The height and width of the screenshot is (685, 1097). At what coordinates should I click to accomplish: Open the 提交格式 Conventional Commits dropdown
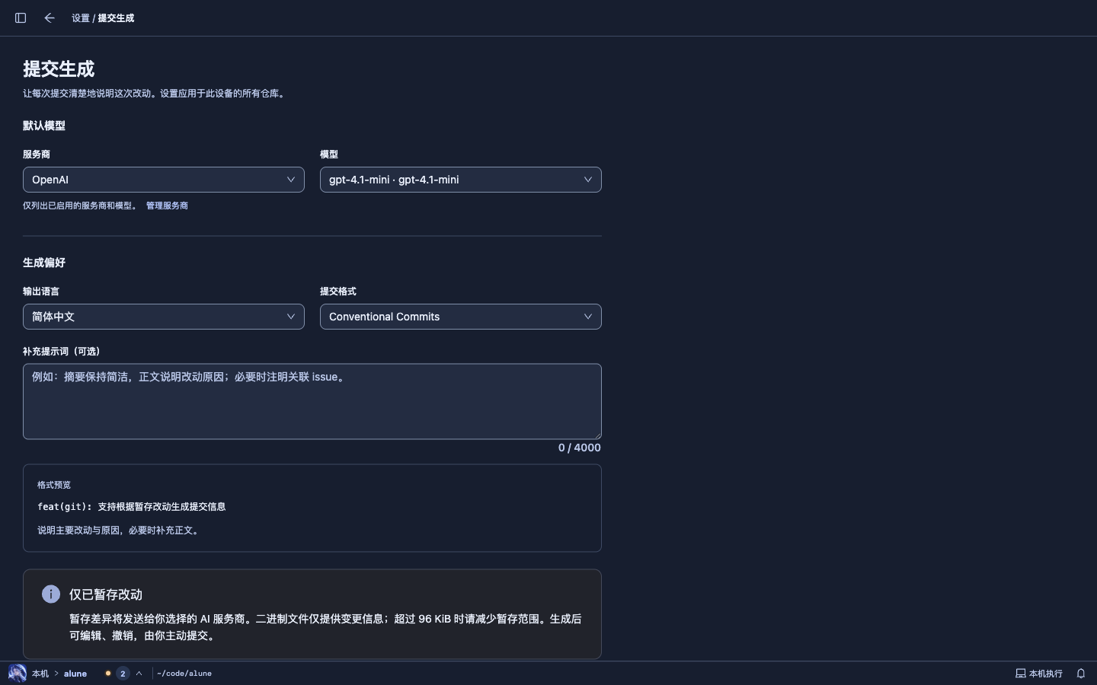point(461,317)
